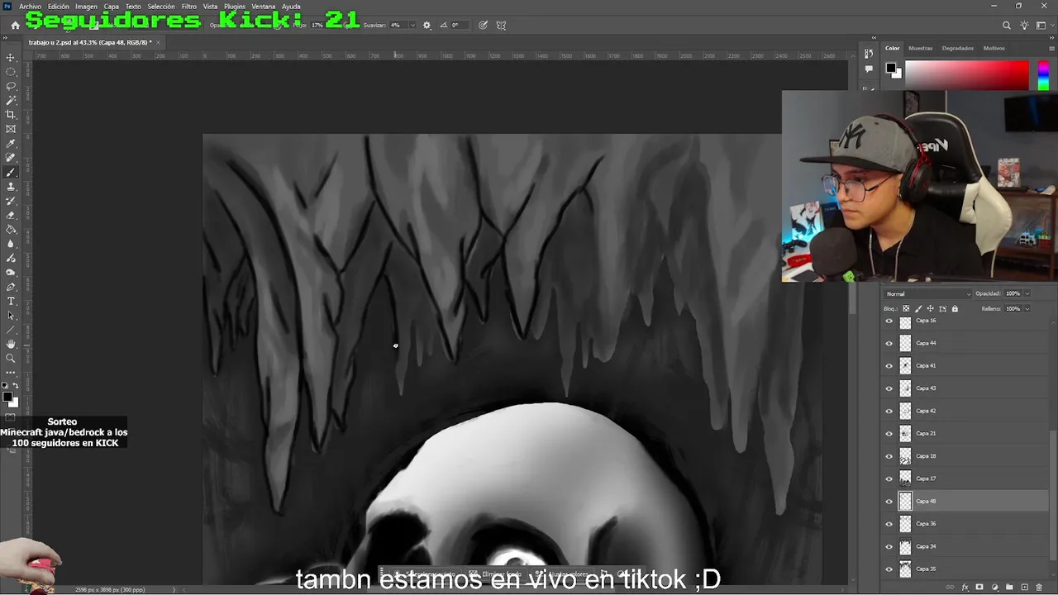Select the Eyedropper tool
Image resolution: width=1058 pixels, height=595 pixels.
coord(11,144)
